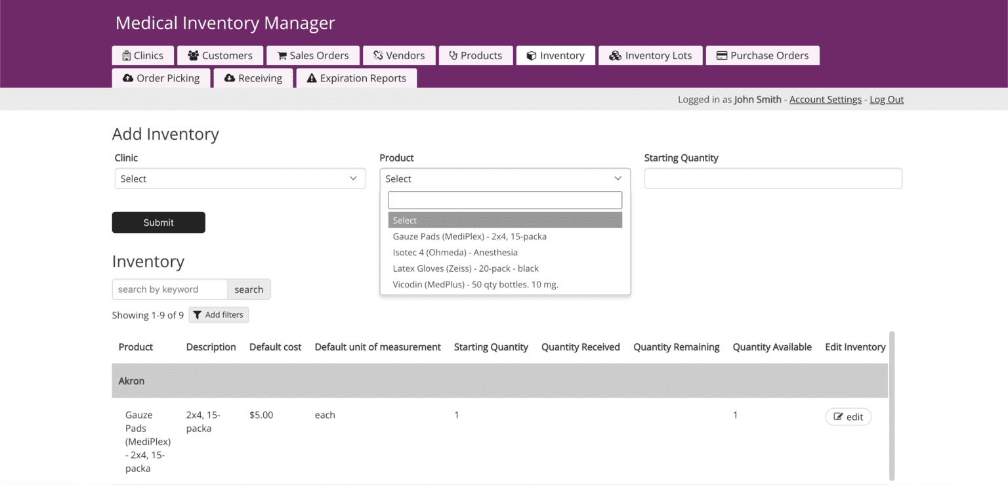This screenshot has height=485, width=1008.
Task: Click the Sales Orders cart icon
Action: (x=282, y=55)
